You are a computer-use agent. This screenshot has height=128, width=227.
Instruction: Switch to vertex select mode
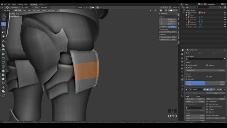pyautogui.click(x=16, y=10)
